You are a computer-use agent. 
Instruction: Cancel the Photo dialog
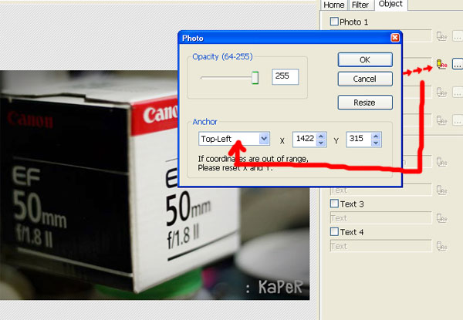tap(365, 79)
